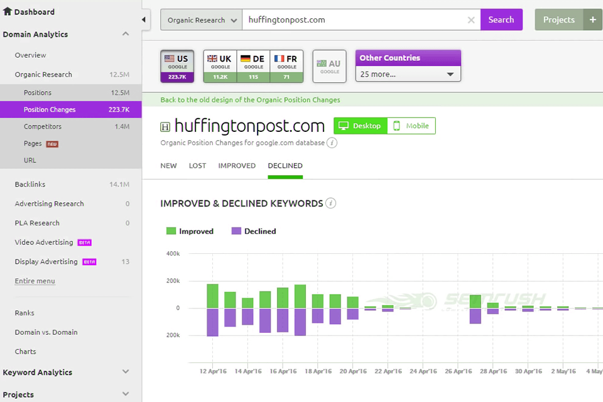Open the NEW tab

coord(168,166)
